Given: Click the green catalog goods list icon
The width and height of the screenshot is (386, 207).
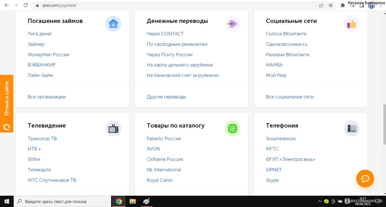Looking at the screenshot, I should click(x=233, y=129).
